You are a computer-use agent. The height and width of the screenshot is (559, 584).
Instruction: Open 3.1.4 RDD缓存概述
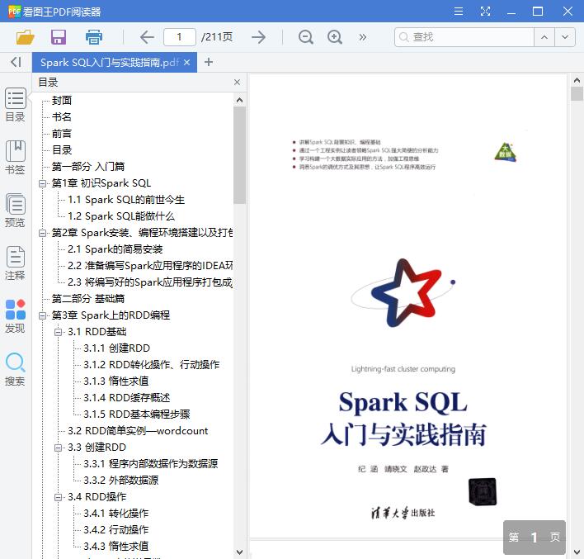coord(127,397)
